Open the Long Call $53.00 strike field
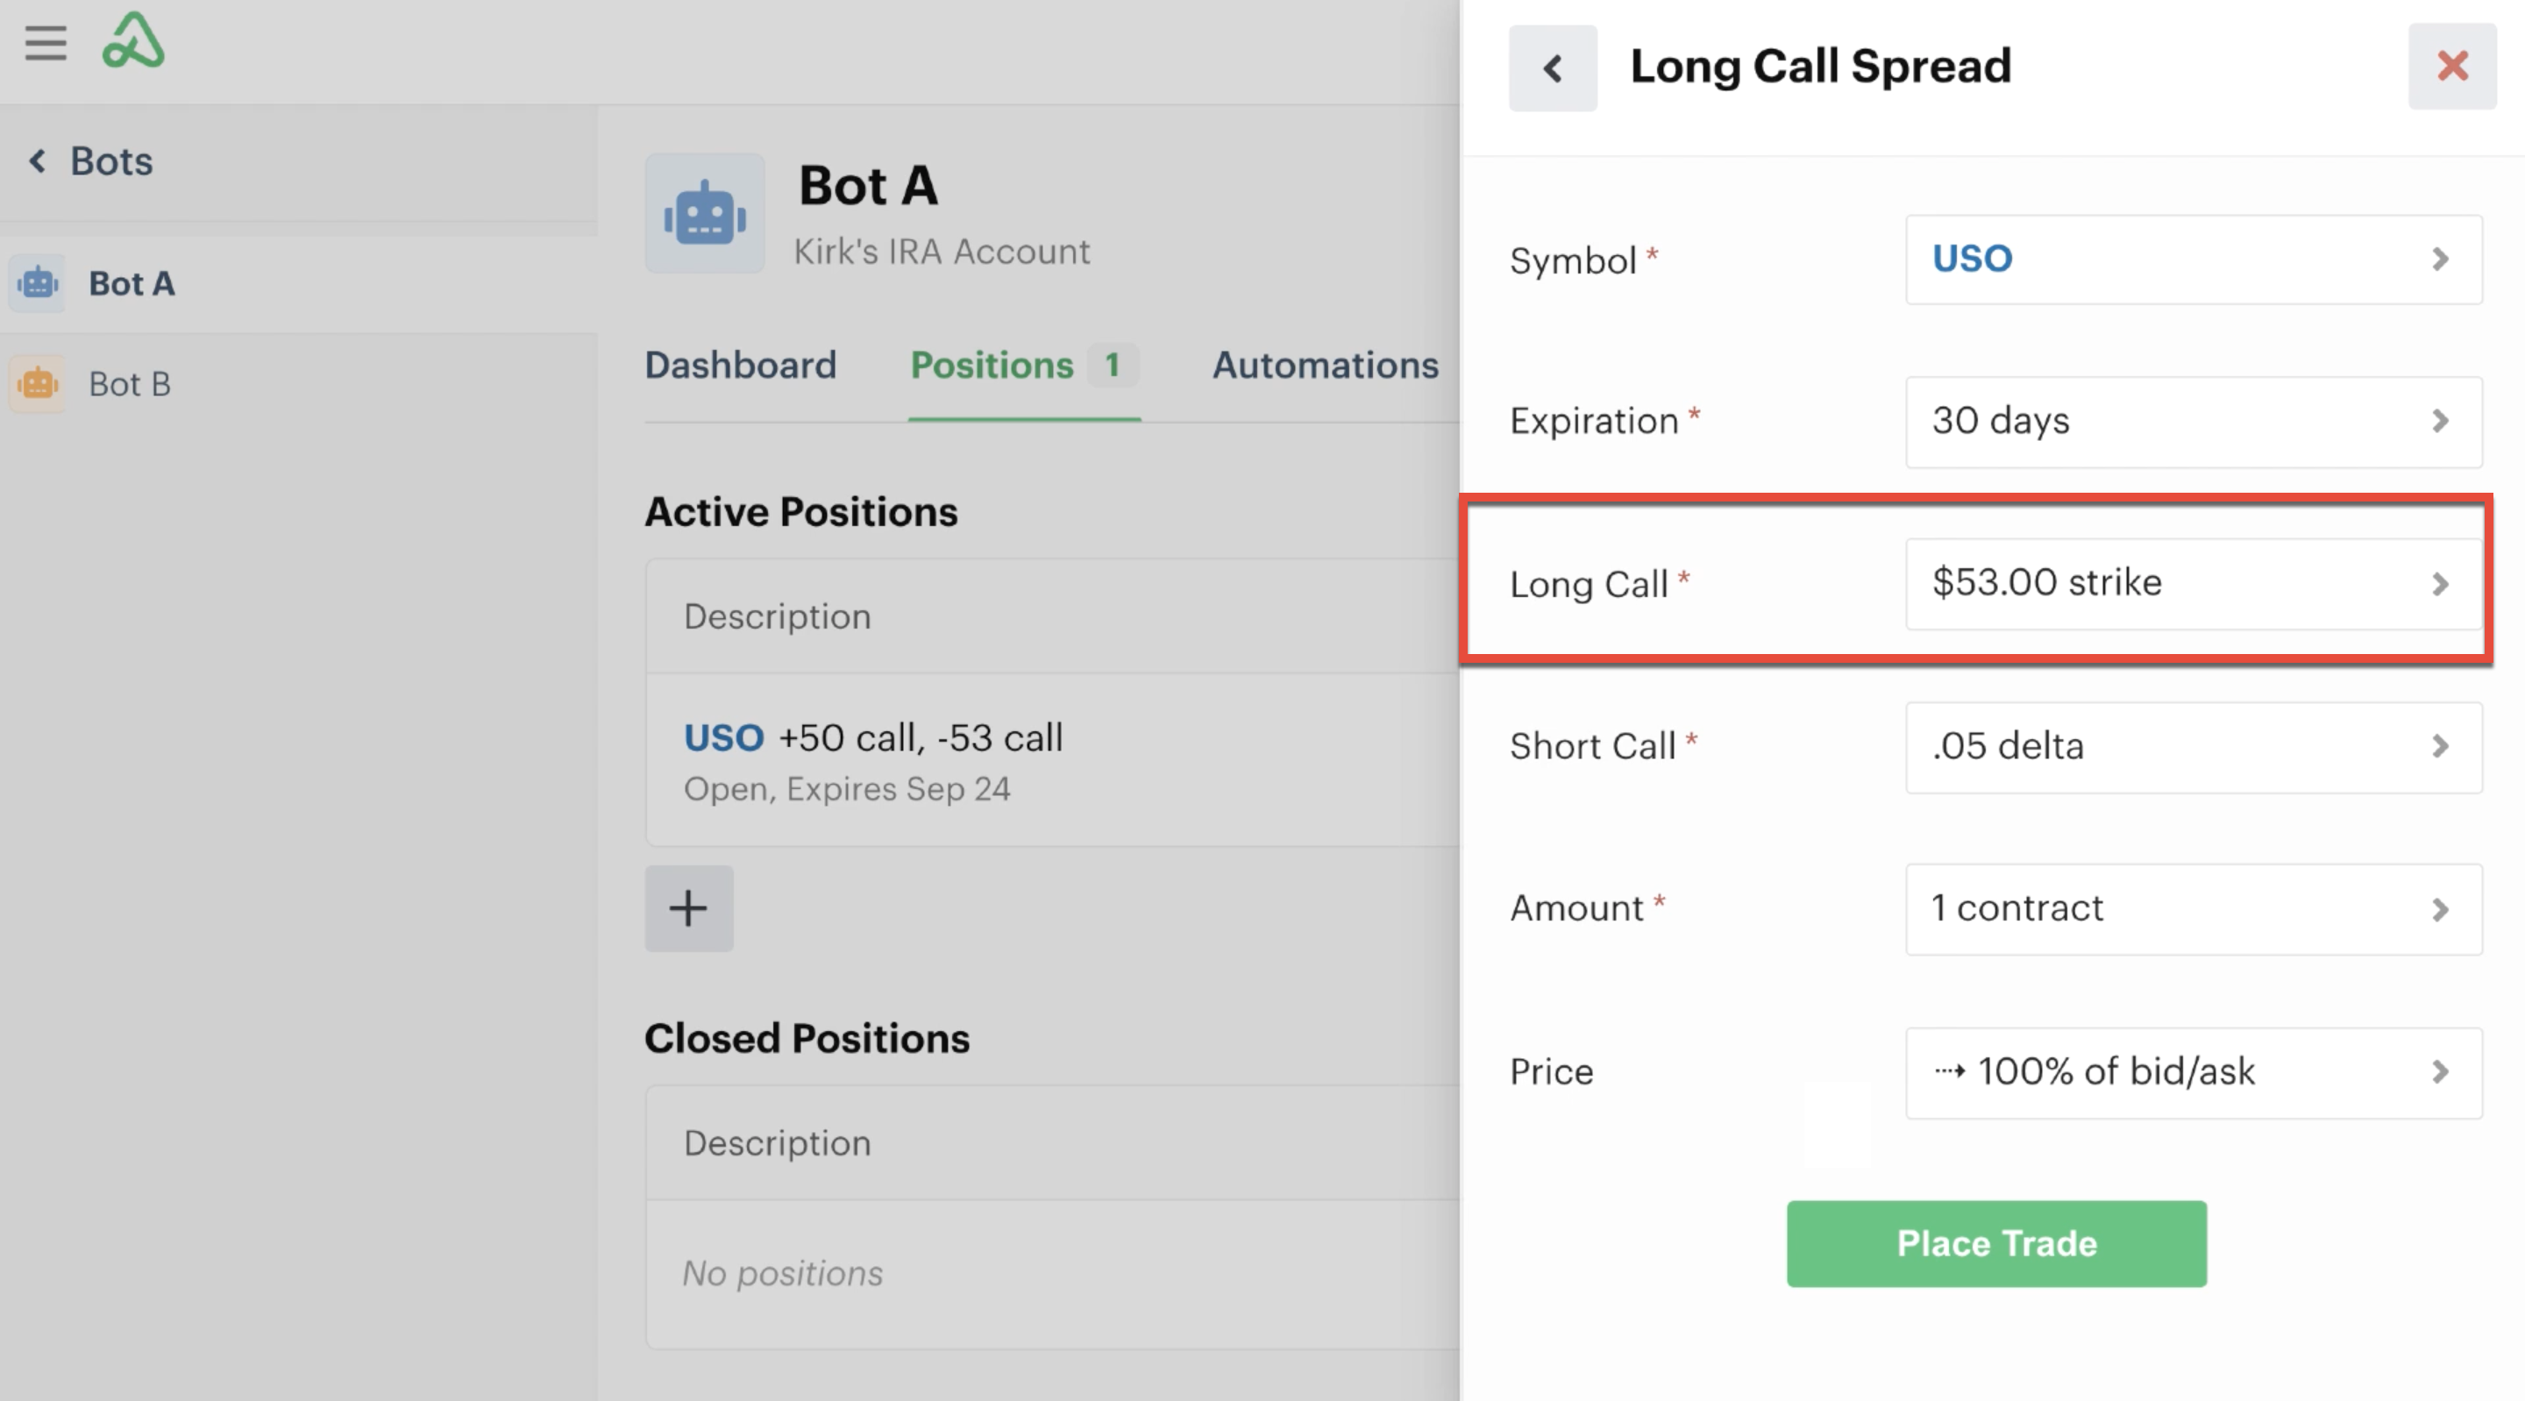This screenshot has height=1401, width=2525. (x=2194, y=583)
